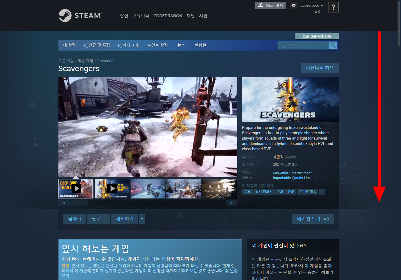Select the dark interior screenshot thumbnail
This screenshot has width=401, height=280.
(x=219, y=189)
